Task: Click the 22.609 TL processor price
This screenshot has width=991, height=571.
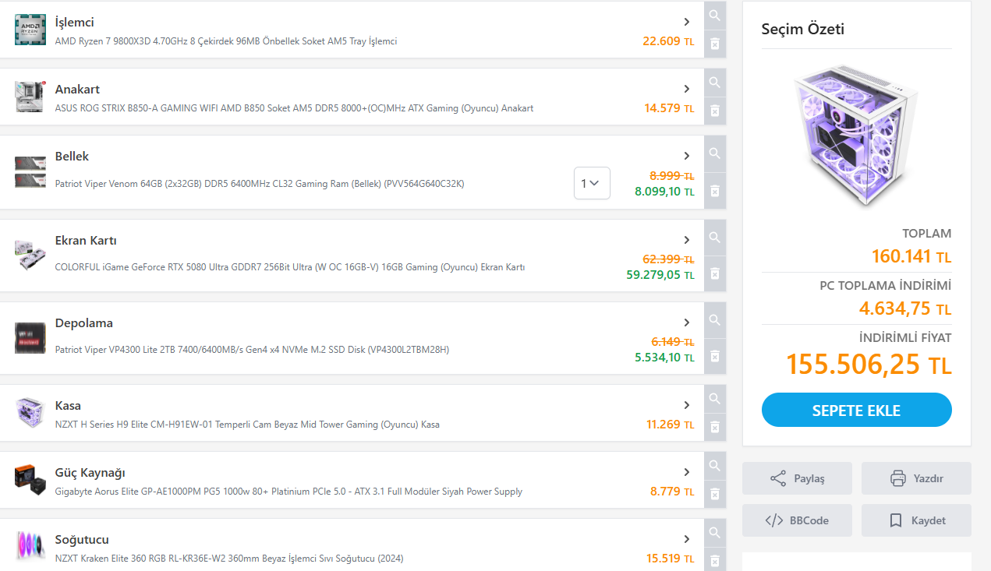Action: pyautogui.click(x=668, y=41)
